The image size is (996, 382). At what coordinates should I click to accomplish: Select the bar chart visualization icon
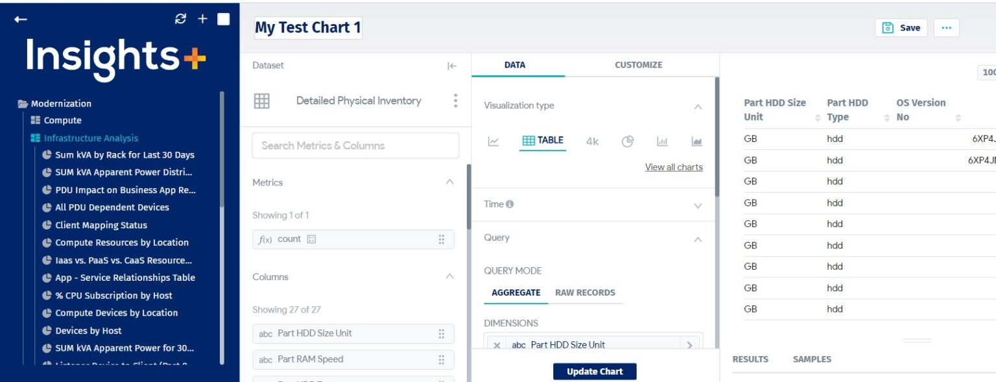click(661, 140)
